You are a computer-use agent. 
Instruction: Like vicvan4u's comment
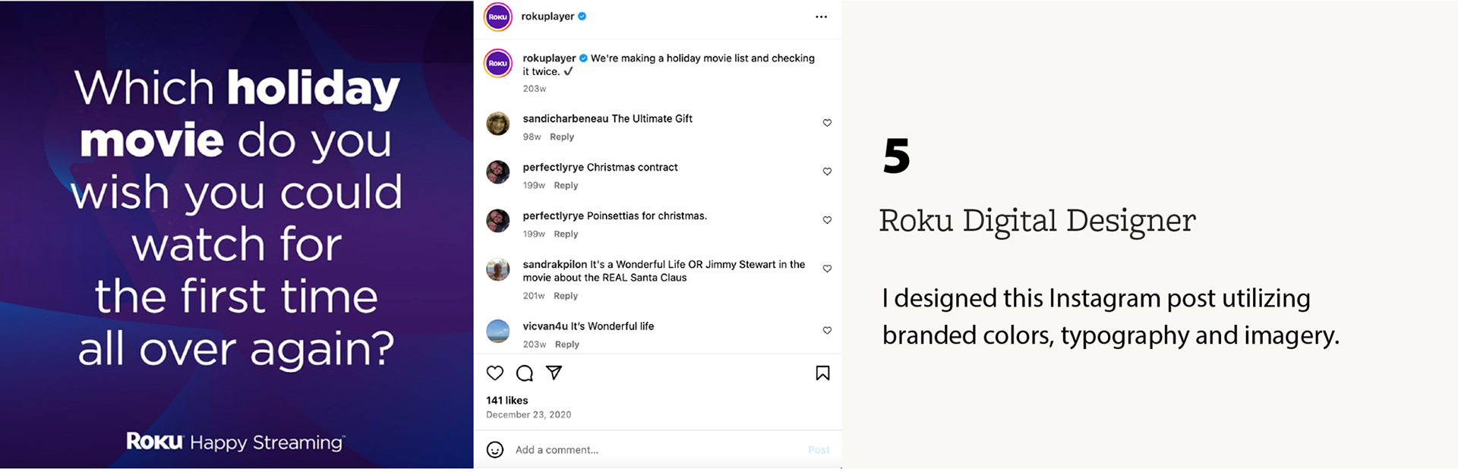coord(827,330)
